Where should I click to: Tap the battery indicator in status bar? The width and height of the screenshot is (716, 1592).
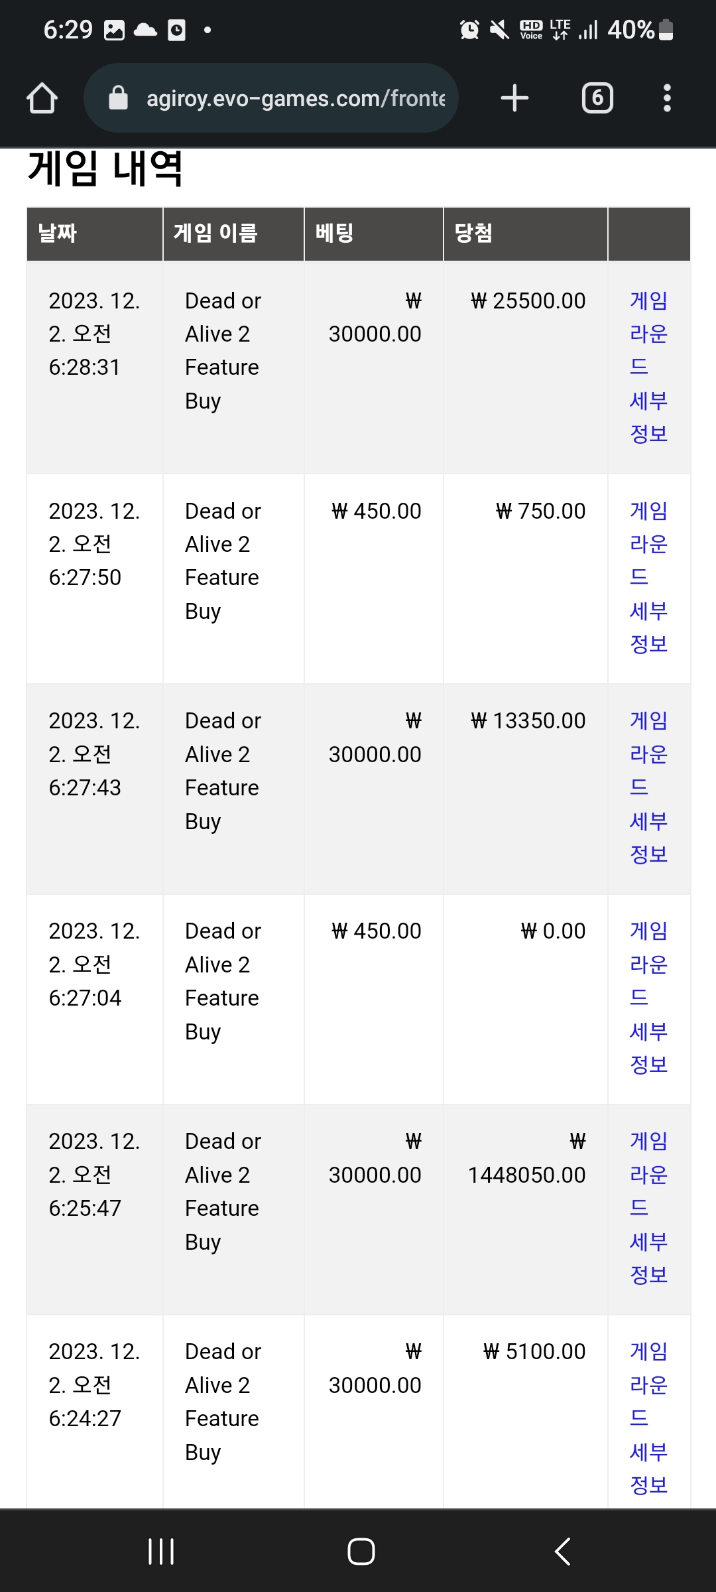click(667, 30)
